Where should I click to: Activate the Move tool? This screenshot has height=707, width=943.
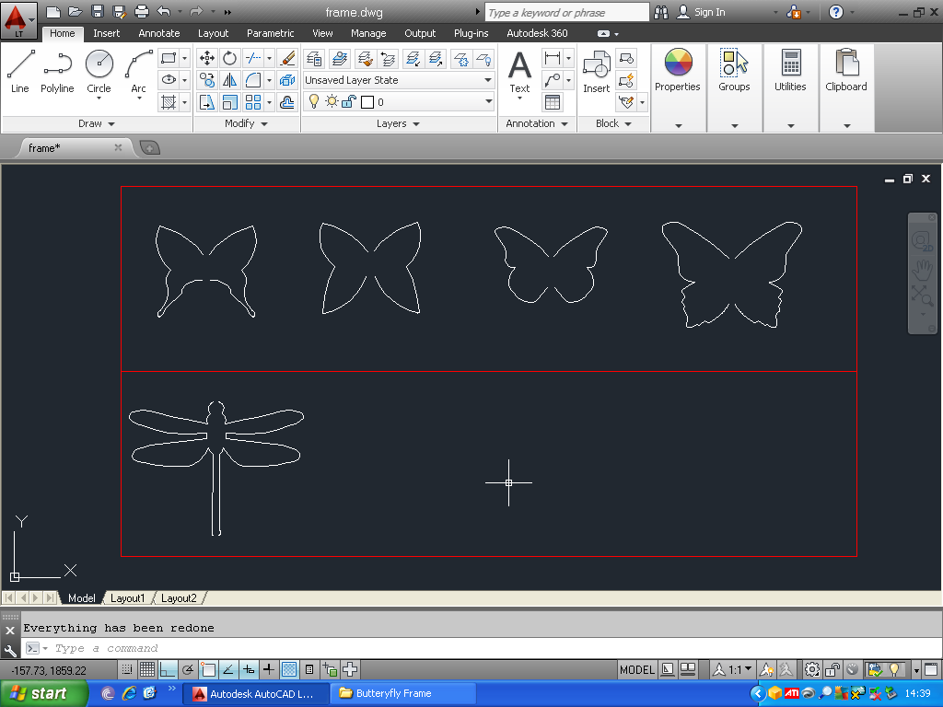[207, 58]
